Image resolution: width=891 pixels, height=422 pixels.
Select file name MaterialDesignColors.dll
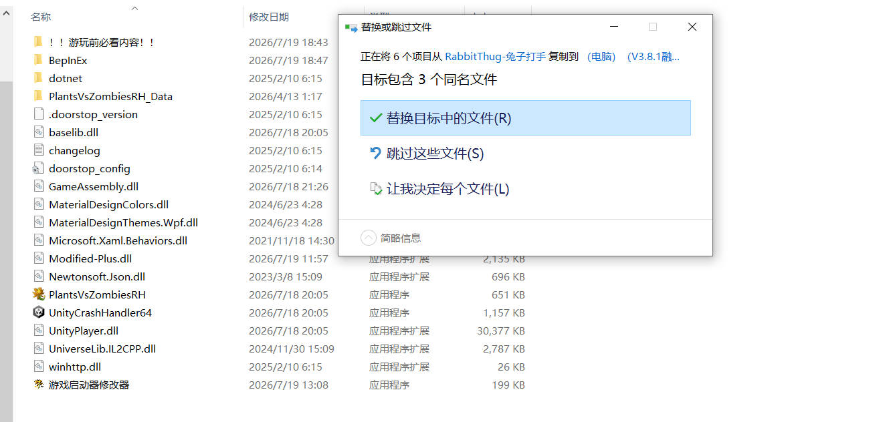(x=108, y=204)
